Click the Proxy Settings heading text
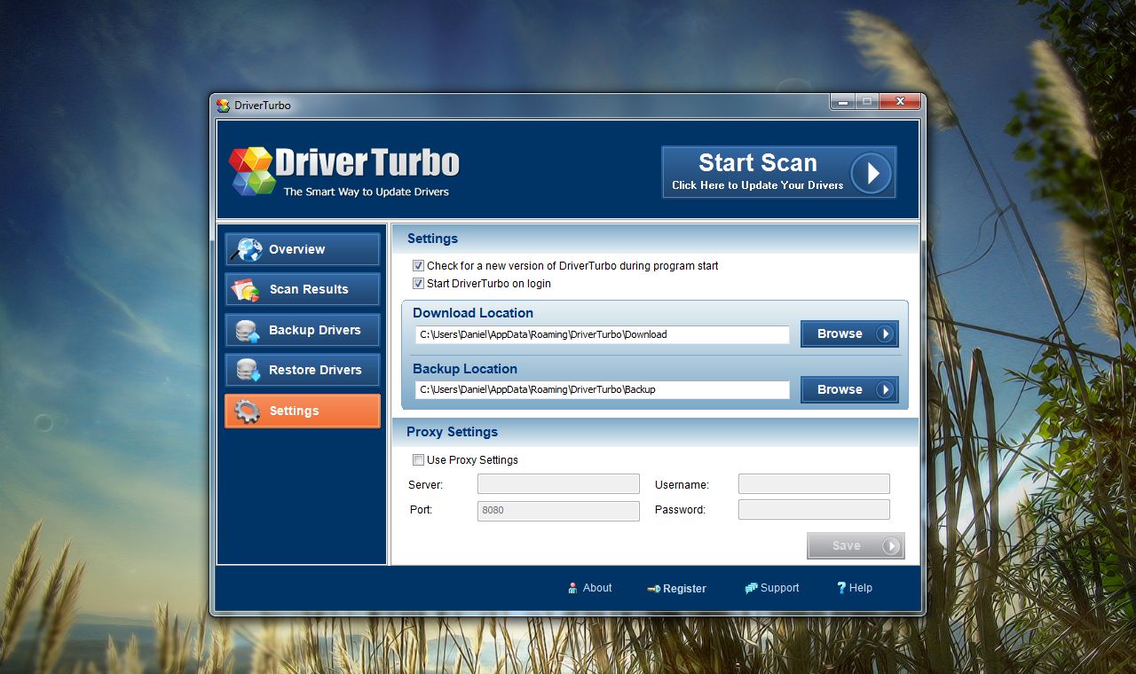 tap(452, 432)
